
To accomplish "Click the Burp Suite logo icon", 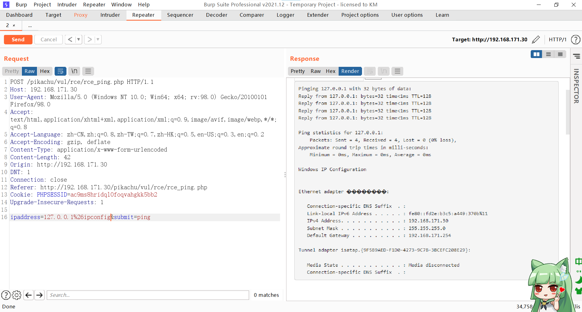I will (6, 5).
